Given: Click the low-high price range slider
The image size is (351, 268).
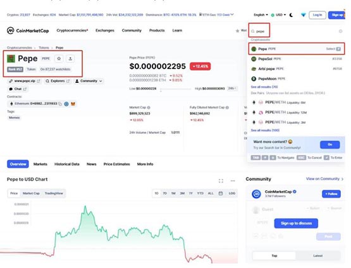Looking at the screenshot, I should tap(175, 89).
